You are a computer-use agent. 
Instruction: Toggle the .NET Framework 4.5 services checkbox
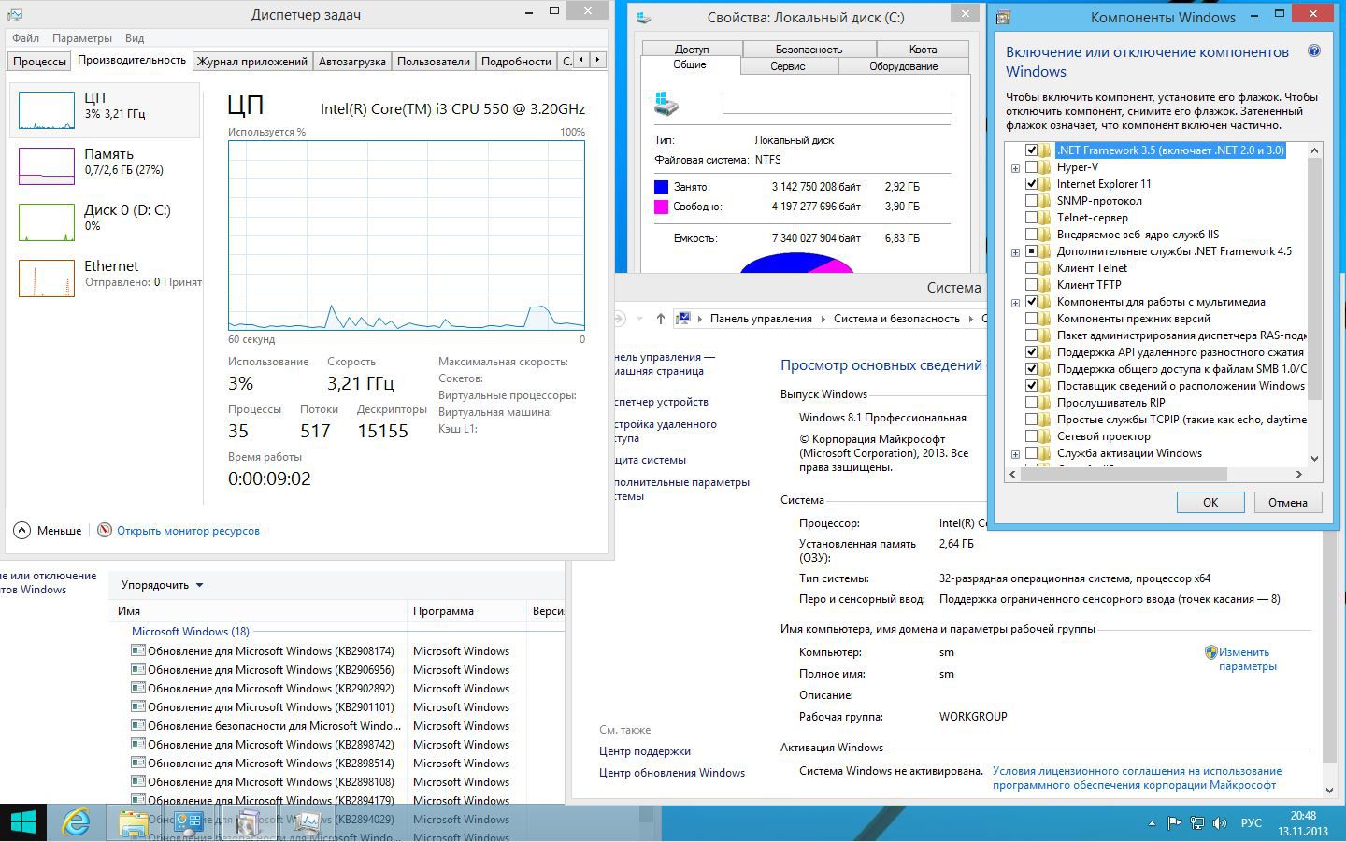coord(1031,251)
